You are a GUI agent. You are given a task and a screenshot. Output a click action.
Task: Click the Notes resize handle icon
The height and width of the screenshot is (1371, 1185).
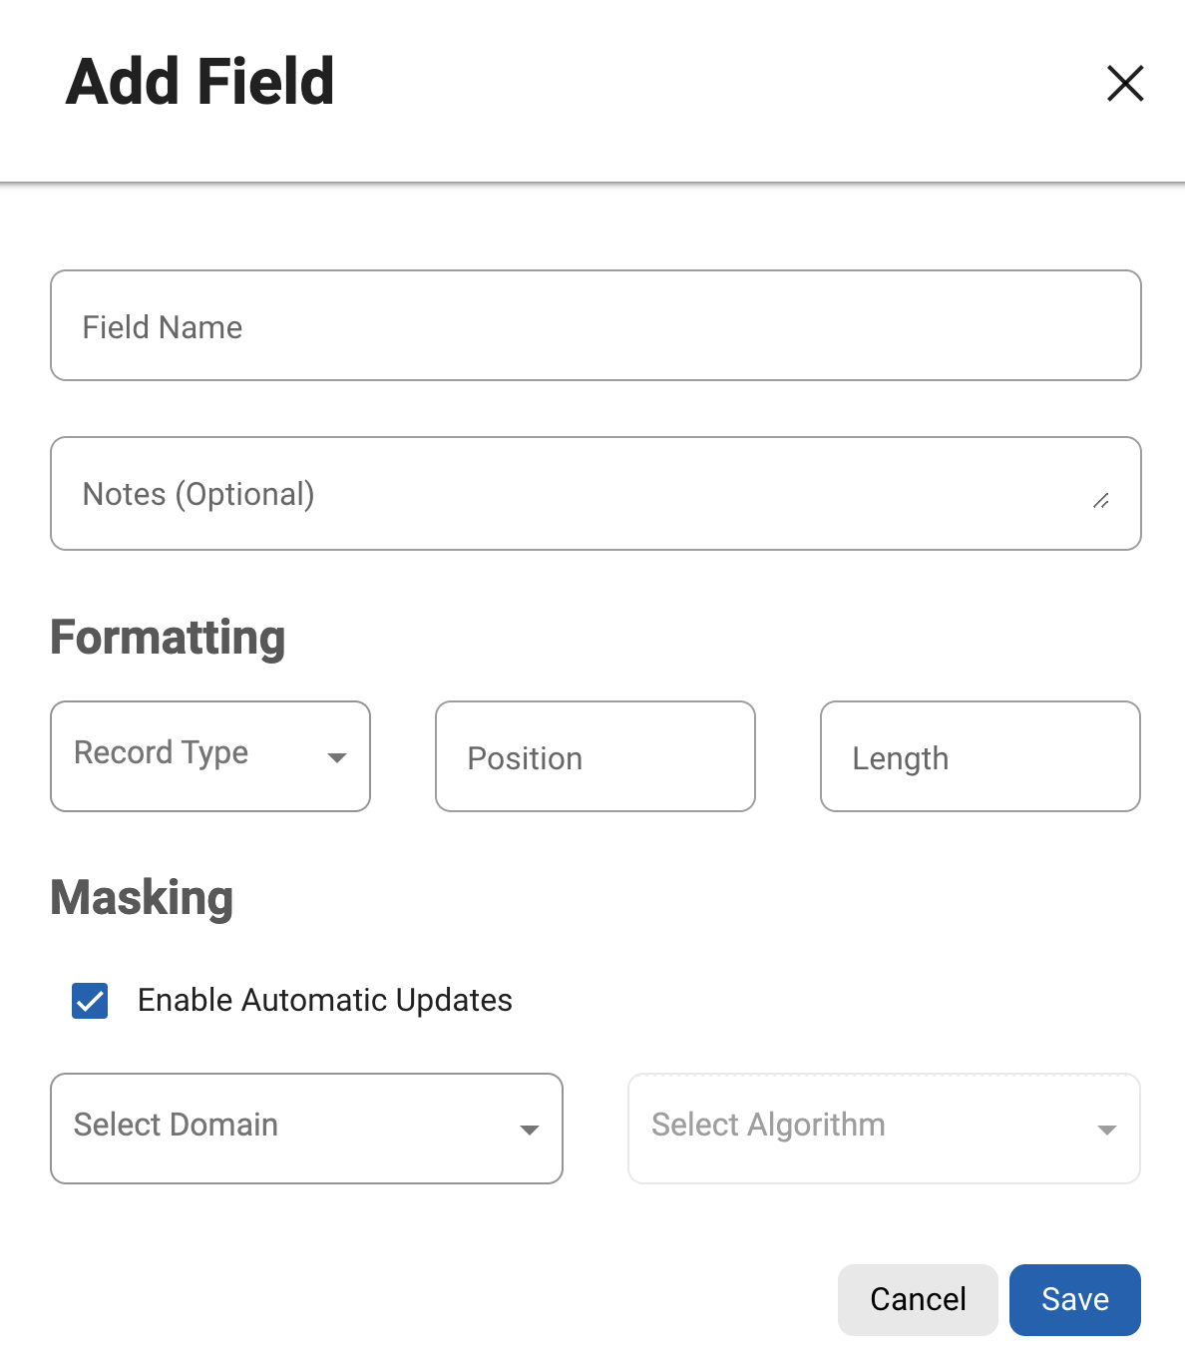click(1101, 501)
